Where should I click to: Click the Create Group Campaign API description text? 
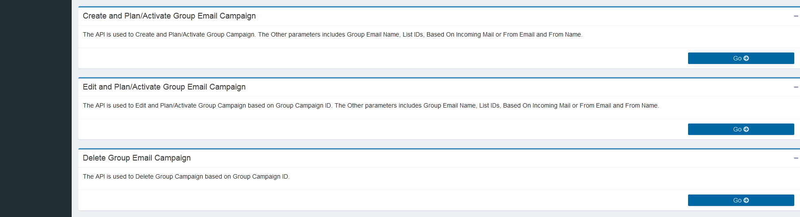[332, 34]
